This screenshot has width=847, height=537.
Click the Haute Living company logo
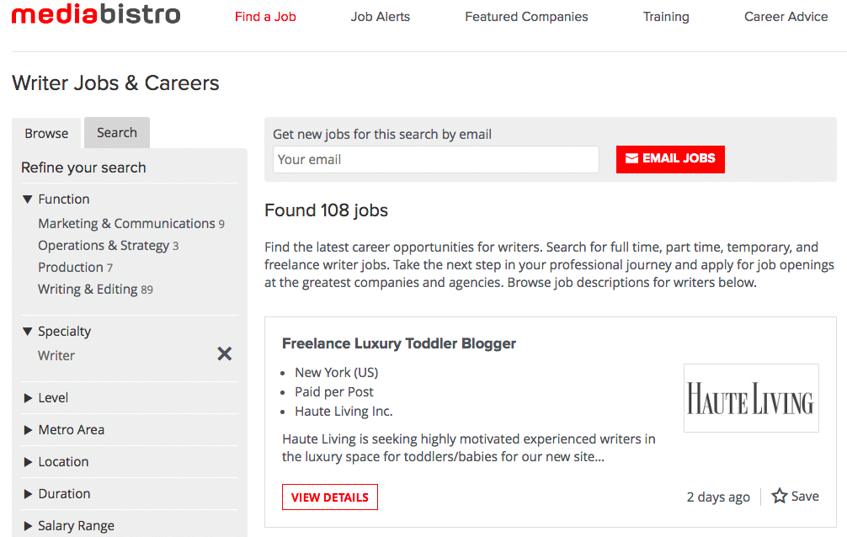(x=750, y=397)
